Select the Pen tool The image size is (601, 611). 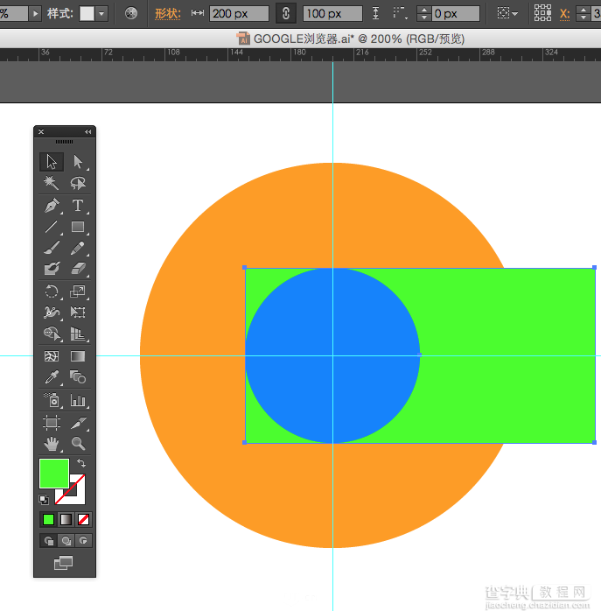[52, 206]
